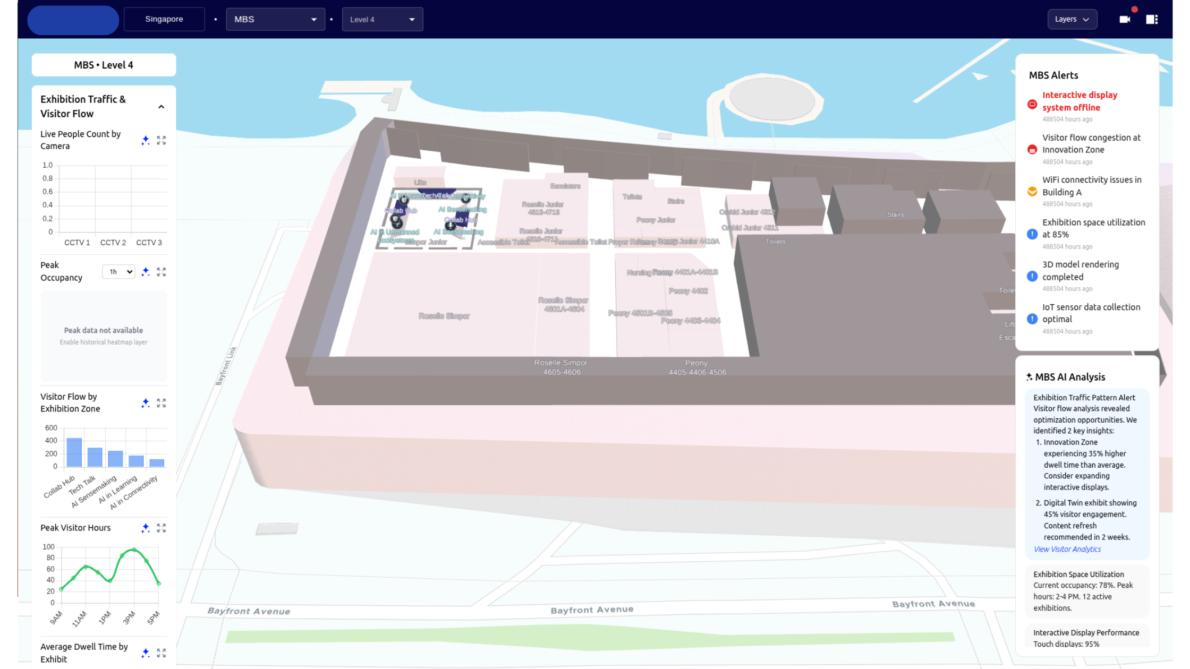Image resolution: width=1190 pixels, height=669 pixels.
Task: Open the Level 4 floor dropdown
Action: coord(382,19)
